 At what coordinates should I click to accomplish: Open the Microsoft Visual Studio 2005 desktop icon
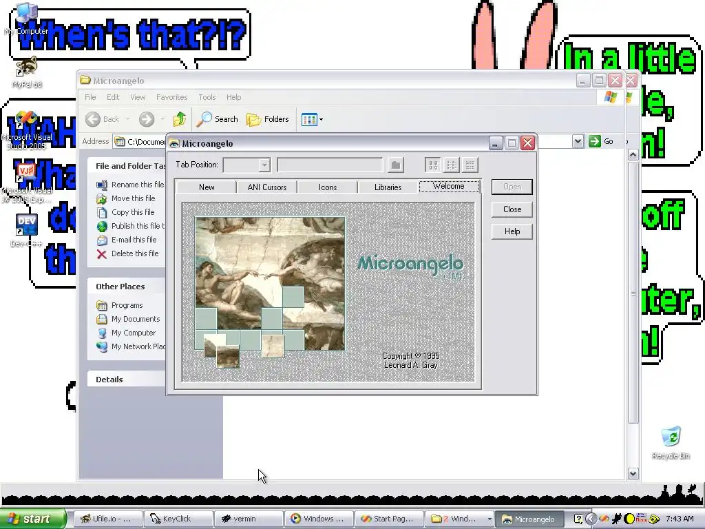(27, 130)
